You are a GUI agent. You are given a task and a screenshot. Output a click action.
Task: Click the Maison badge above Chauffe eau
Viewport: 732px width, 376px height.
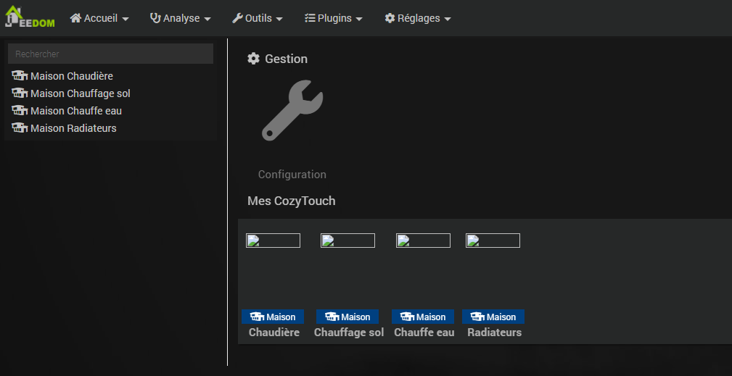point(423,317)
